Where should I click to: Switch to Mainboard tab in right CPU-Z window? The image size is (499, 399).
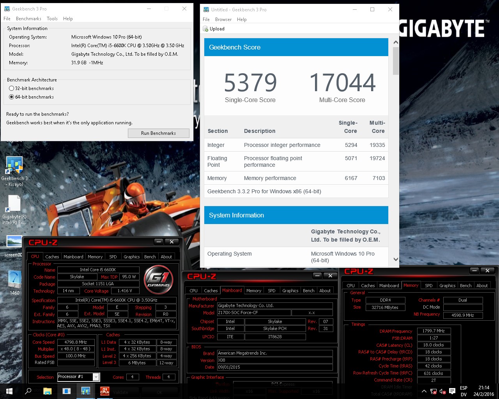(389, 286)
